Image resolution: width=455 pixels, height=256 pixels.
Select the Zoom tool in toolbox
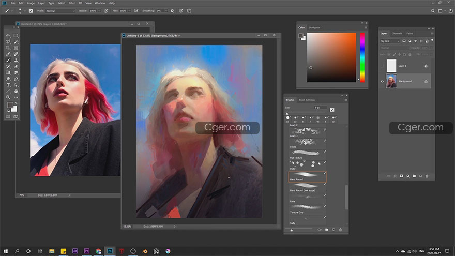pos(8,97)
